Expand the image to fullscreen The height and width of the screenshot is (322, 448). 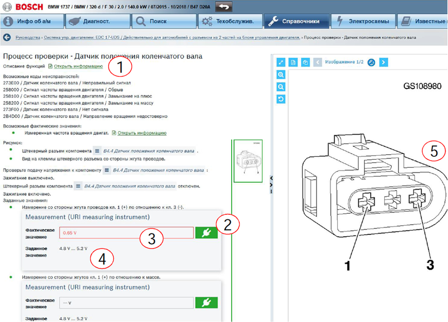281,62
